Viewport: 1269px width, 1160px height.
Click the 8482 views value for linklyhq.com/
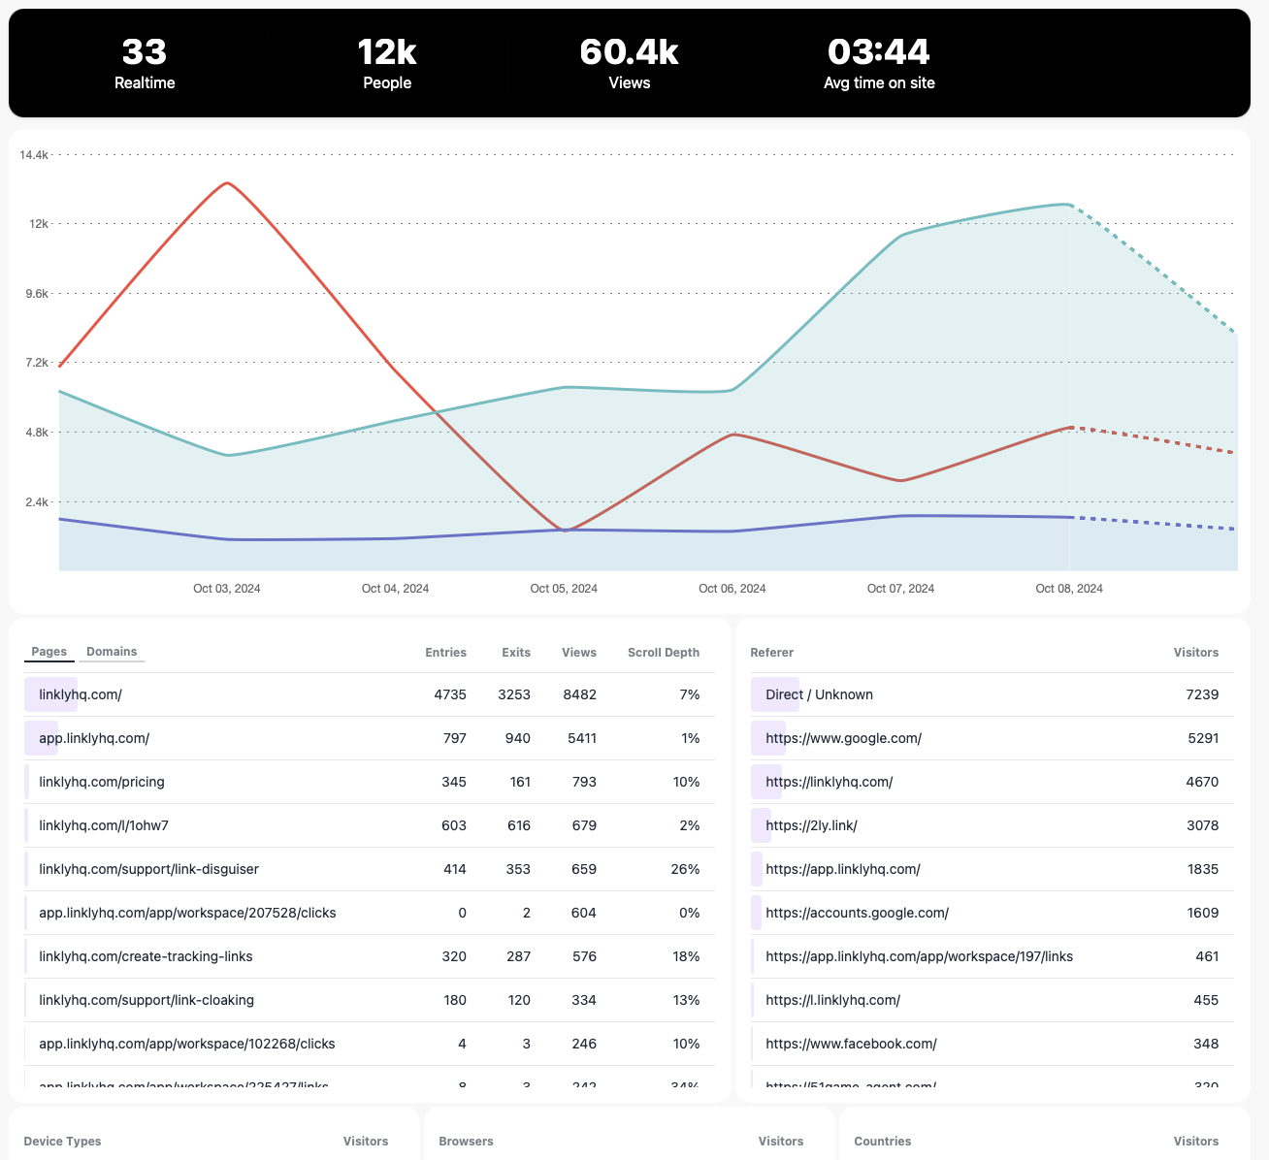click(x=579, y=694)
